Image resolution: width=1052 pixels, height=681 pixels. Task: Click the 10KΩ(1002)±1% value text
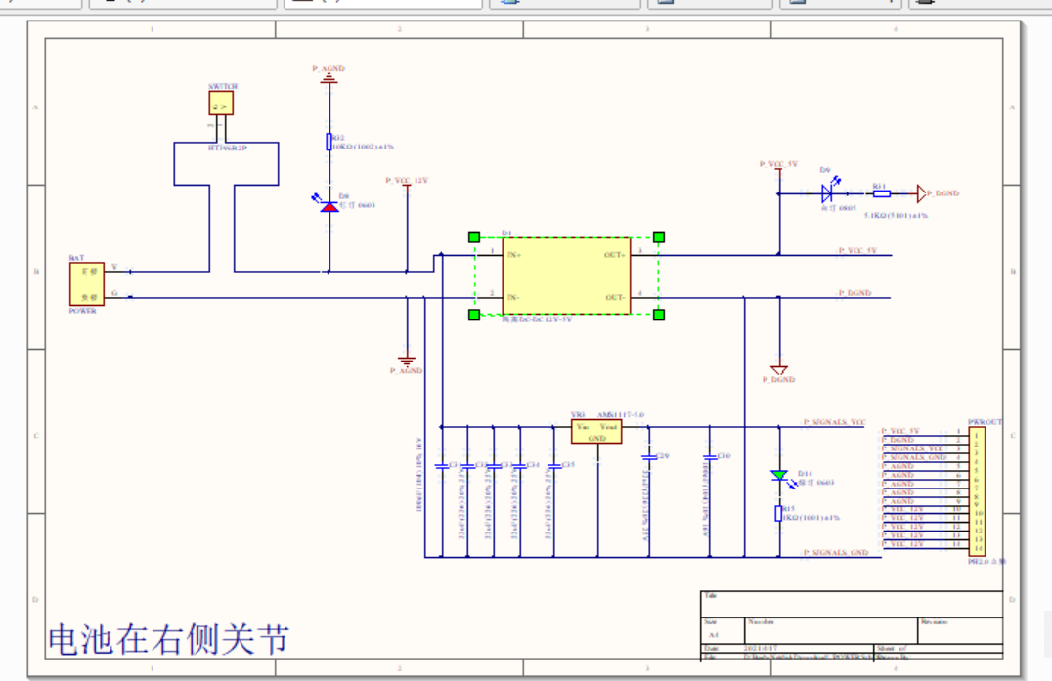(363, 147)
